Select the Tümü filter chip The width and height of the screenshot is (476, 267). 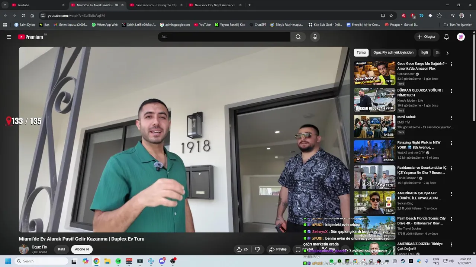pos(361,53)
